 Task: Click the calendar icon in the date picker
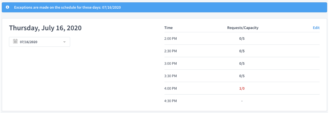click(15, 41)
